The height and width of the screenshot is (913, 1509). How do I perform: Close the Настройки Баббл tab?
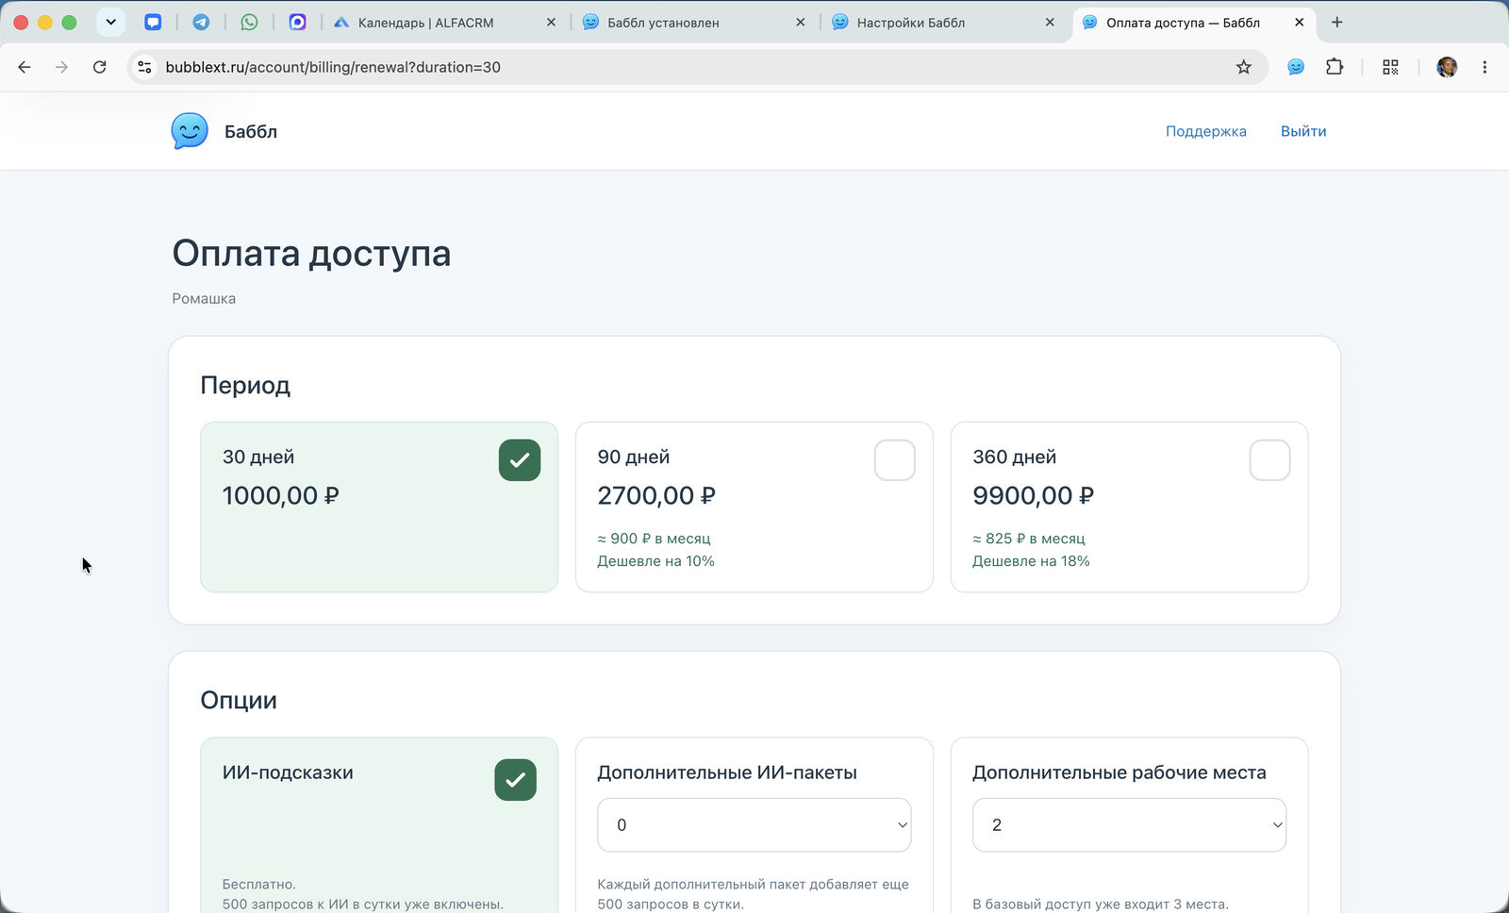tap(1050, 22)
